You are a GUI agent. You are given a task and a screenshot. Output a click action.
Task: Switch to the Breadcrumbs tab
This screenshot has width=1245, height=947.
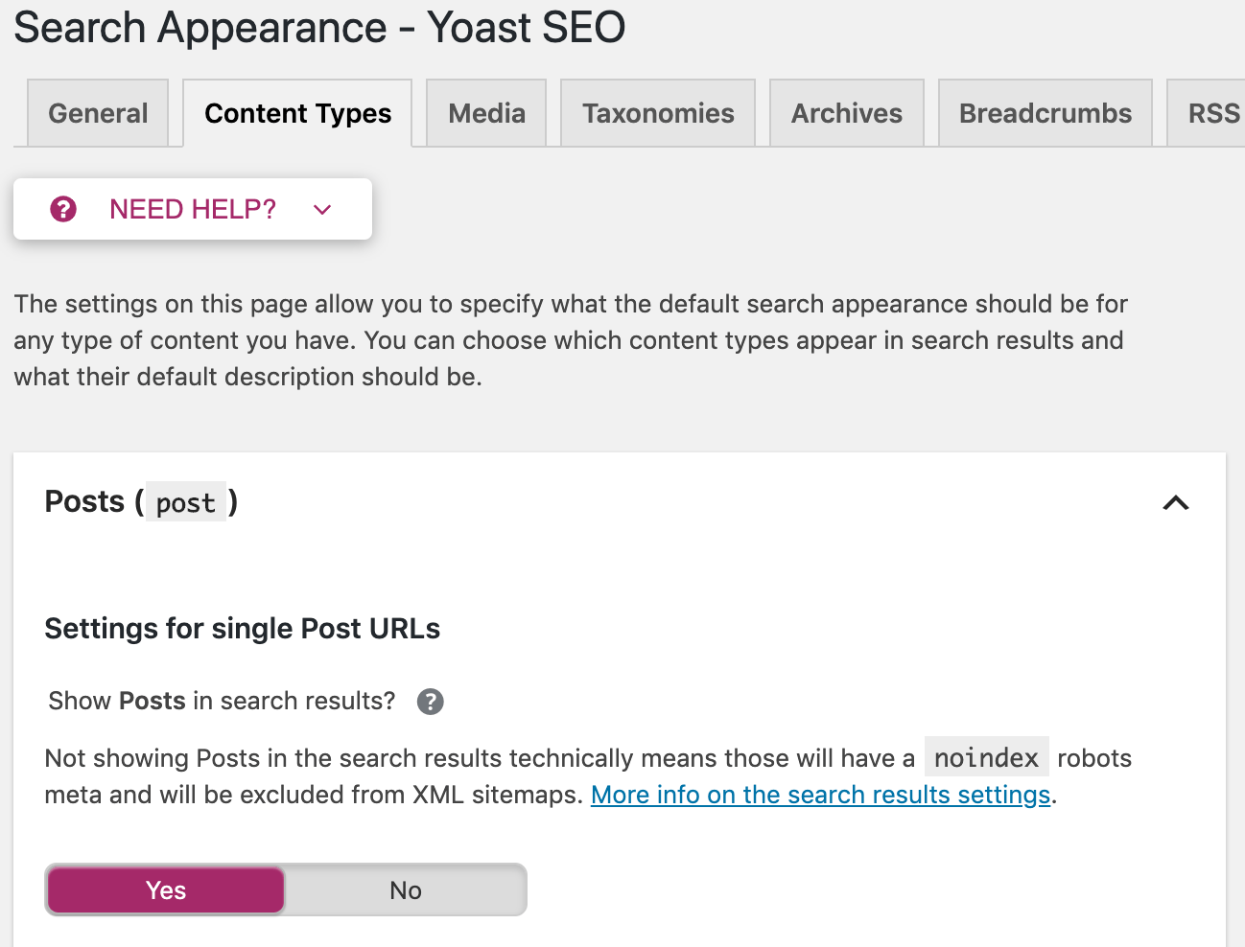pyautogui.click(x=1045, y=113)
